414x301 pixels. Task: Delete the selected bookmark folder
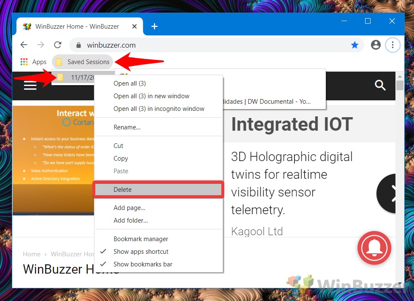159,190
